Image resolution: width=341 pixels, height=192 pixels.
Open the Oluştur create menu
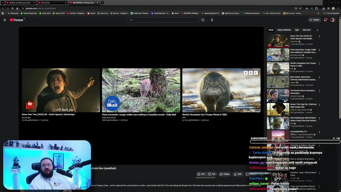click(x=314, y=20)
